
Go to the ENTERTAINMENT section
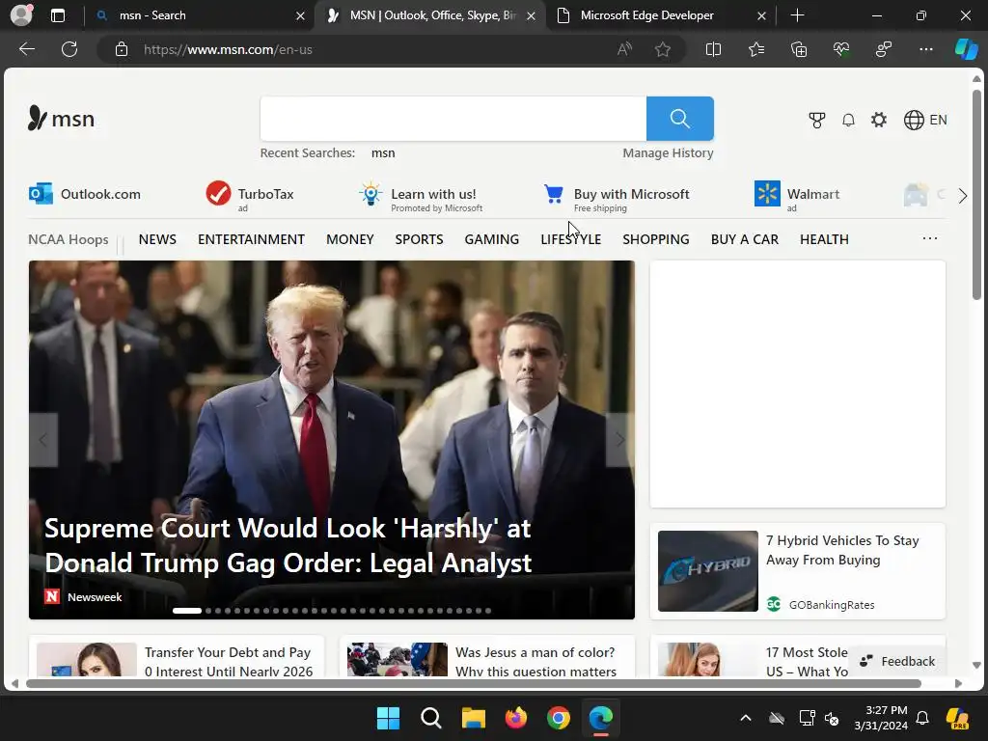252,239
